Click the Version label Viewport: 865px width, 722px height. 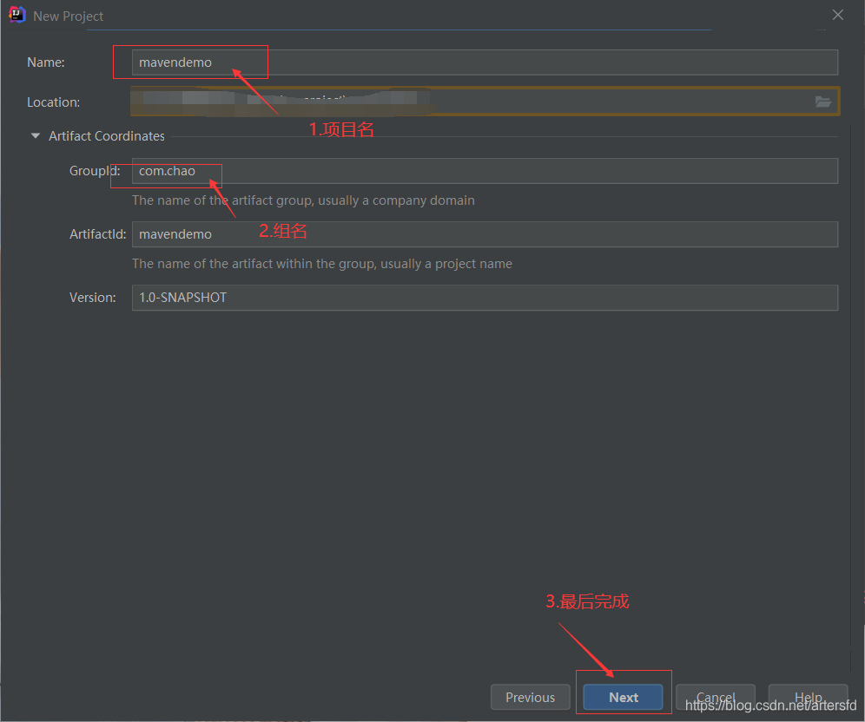coord(93,298)
